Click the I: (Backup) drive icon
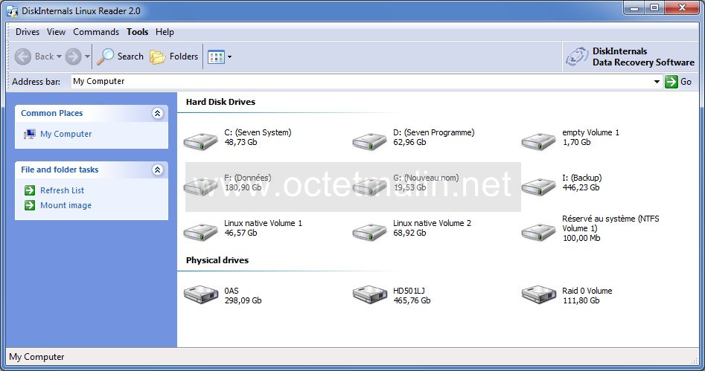 538,187
